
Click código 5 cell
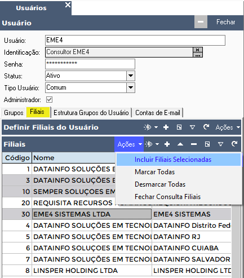pyautogui.click(x=17, y=237)
